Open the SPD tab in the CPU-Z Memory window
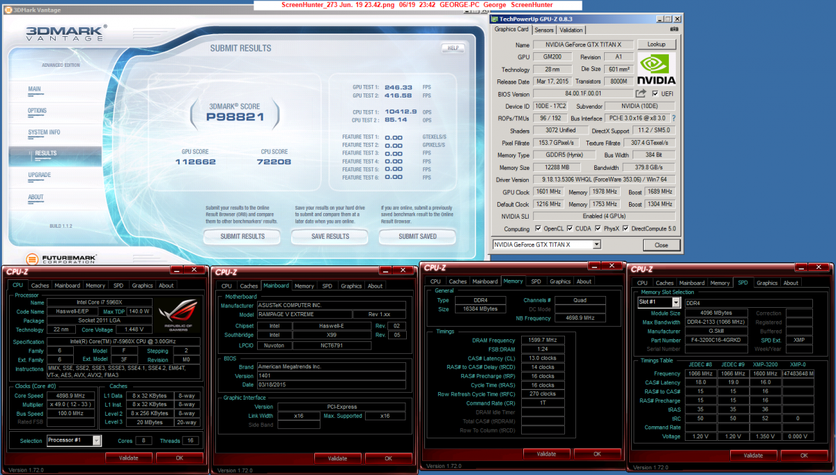This screenshot has height=475, width=836. click(x=536, y=281)
